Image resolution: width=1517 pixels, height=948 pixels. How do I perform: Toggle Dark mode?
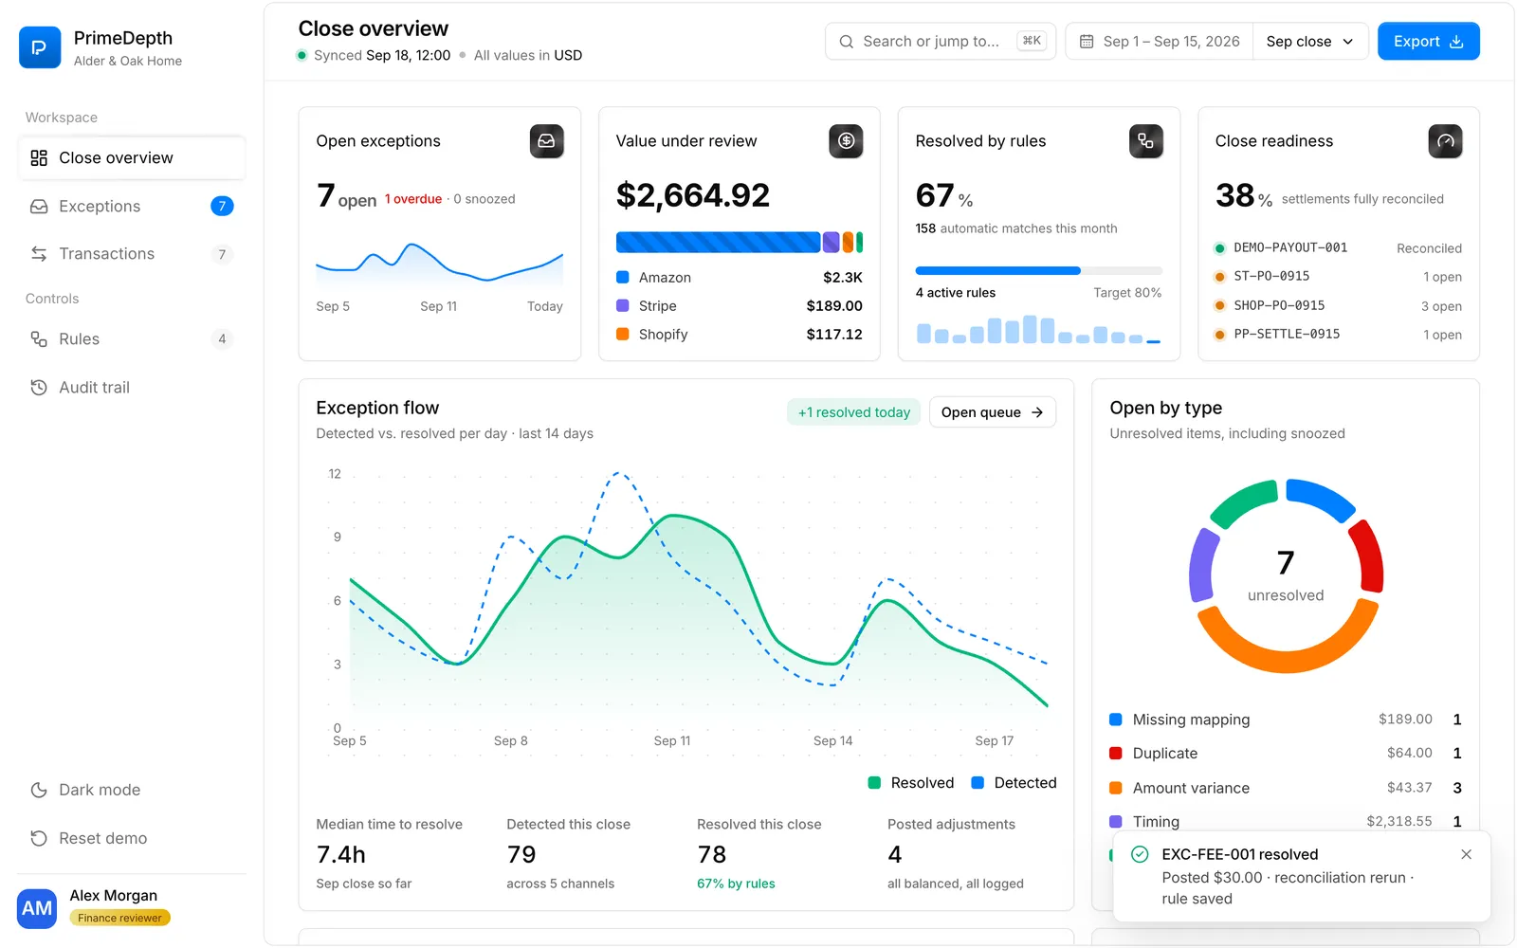tap(132, 790)
